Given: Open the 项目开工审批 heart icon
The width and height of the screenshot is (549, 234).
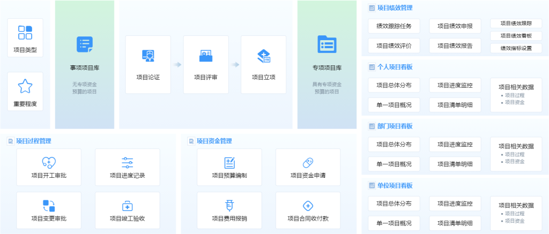Looking at the screenshot, I should point(49,162).
